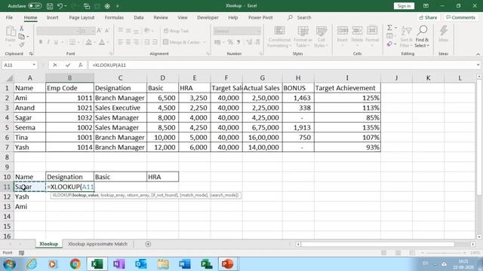Open Chrome from the Windows taskbar
Screen dimensions: 483x271
point(75,264)
